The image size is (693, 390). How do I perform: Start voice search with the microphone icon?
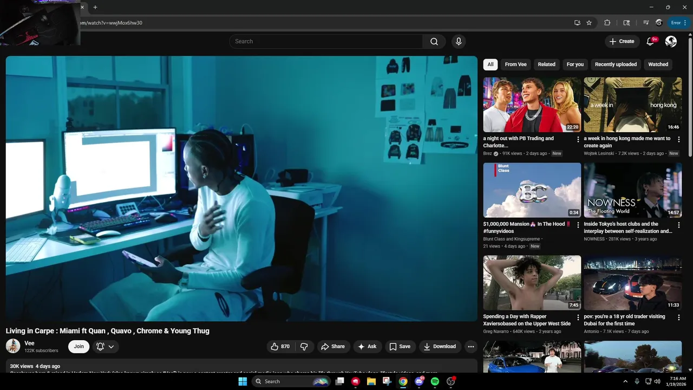(x=459, y=41)
